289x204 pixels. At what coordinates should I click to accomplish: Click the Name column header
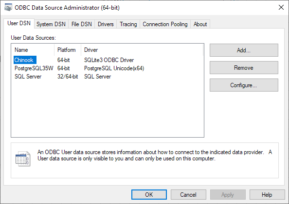point(33,50)
